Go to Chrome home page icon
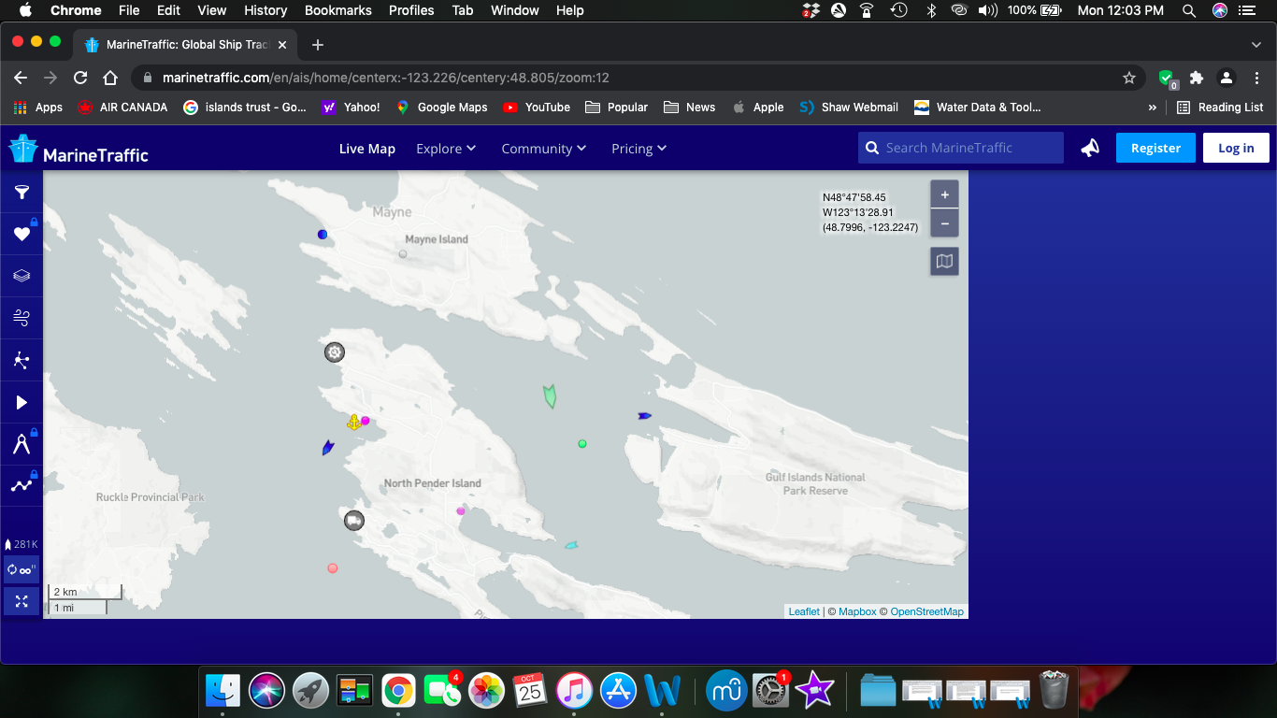 [110, 78]
